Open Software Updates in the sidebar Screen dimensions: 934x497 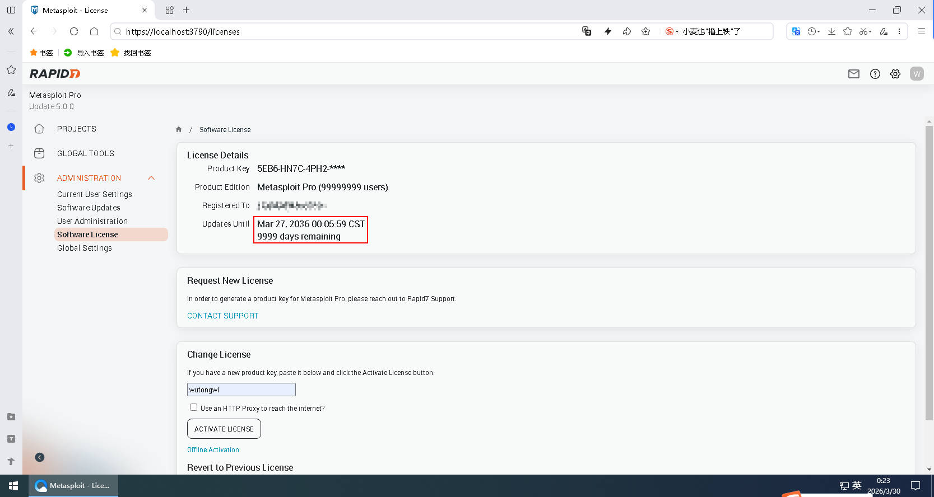click(89, 208)
